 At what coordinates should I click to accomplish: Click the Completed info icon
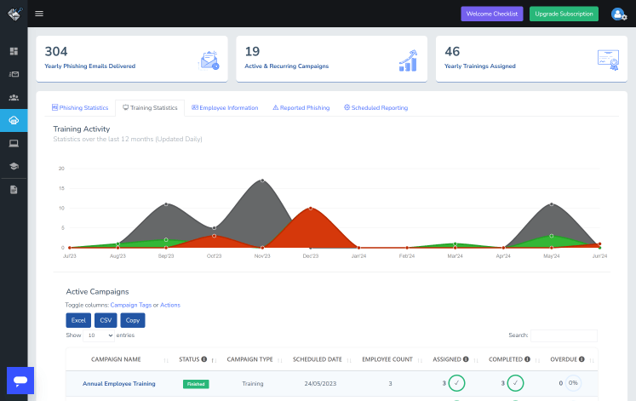click(527, 359)
